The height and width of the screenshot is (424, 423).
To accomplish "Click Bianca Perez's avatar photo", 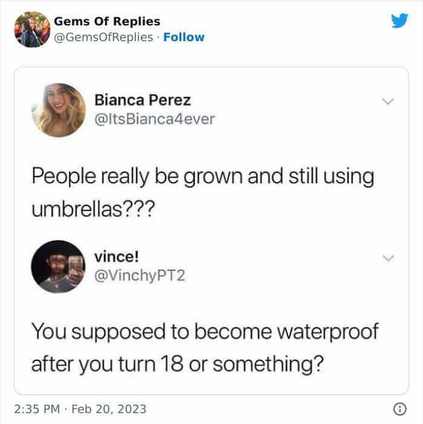I will click(59, 110).
